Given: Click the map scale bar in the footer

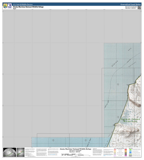Looking at the screenshot, I should (76, 155).
